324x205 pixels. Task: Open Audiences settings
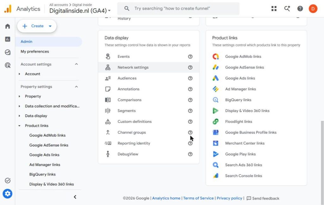pos(149,78)
